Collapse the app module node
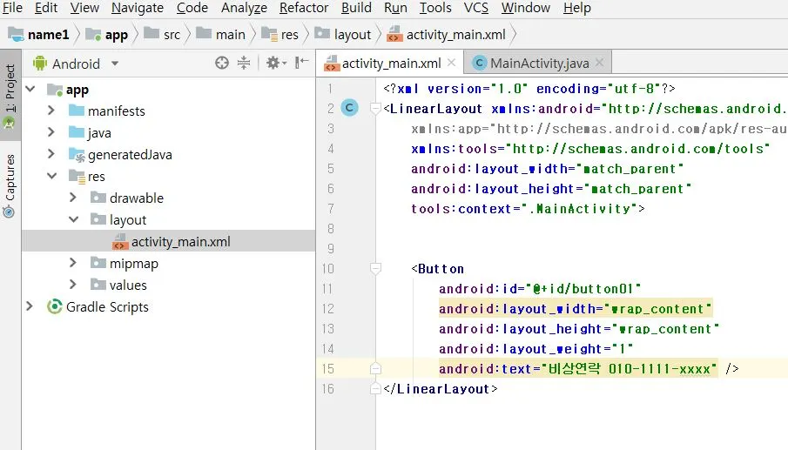The width and height of the screenshot is (788, 450). point(30,90)
